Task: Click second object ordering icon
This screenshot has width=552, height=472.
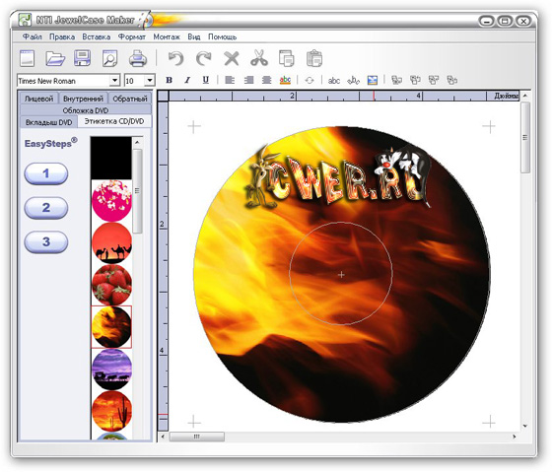Action: click(415, 80)
